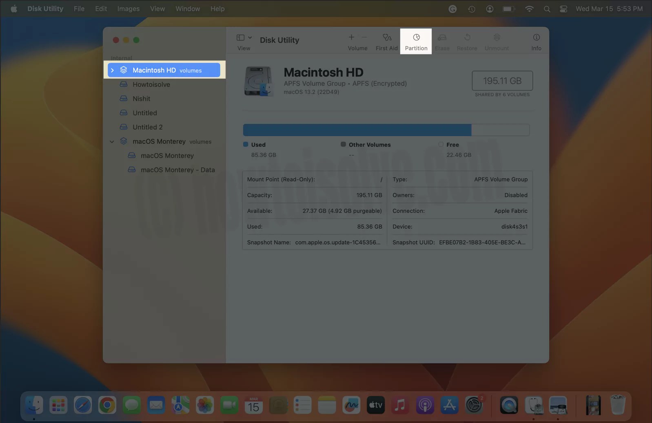Open the Edit menu
This screenshot has width=652, height=423.
pyautogui.click(x=101, y=9)
